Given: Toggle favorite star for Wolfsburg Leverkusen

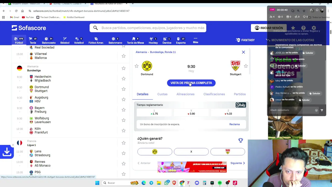Looking at the screenshot, I should click(x=123, y=120).
